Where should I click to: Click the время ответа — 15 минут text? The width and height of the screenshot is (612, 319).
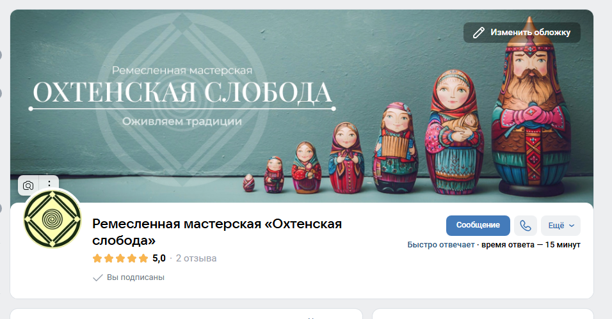pyautogui.click(x=531, y=245)
